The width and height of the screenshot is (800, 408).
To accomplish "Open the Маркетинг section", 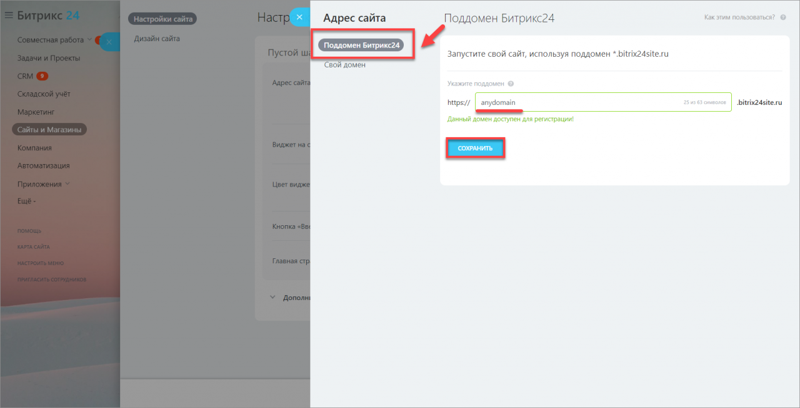I will coord(36,112).
